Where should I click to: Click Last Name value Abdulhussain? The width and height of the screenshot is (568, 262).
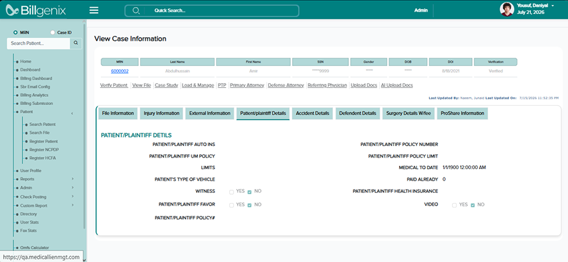pos(177,71)
